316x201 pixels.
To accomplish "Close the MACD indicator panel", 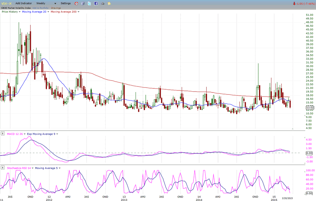I will tap(3, 134).
